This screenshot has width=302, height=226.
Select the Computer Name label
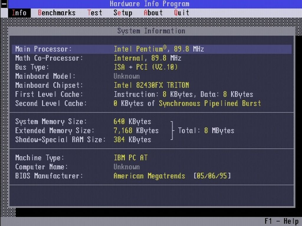pyautogui.click(x=41, y=167)
